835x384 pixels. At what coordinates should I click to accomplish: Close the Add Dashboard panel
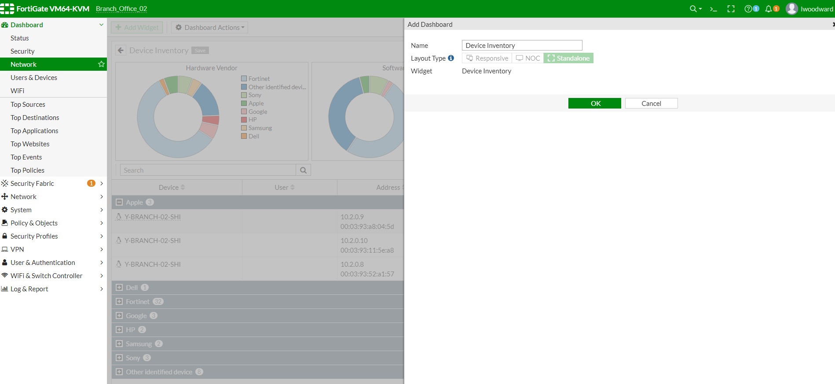(x=833, y=25)
